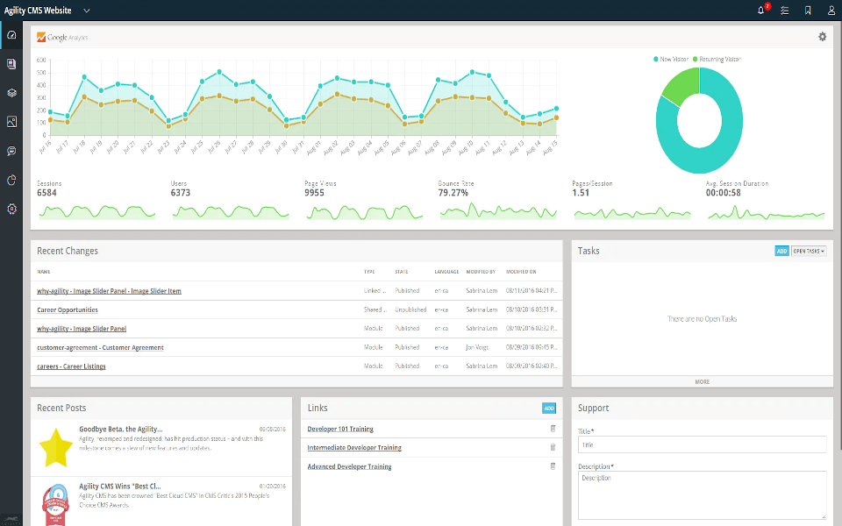The image size is (842, 526).
Task: Click Jon Voigt in Modified By column
Action: tap(477, 347)
